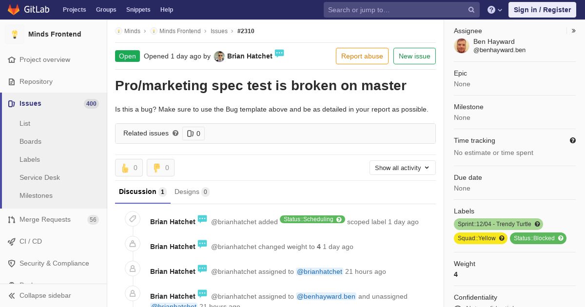Click the search magnifier icon
The height and width of the screenshot is (307, 585).
[x=471, y=10]
